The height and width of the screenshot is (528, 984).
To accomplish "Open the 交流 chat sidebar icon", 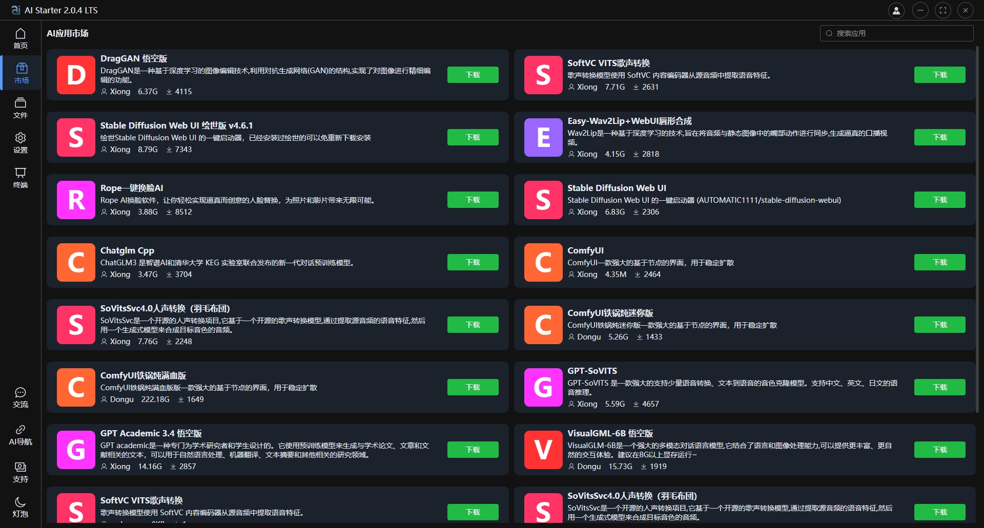I will click(20, 397).
